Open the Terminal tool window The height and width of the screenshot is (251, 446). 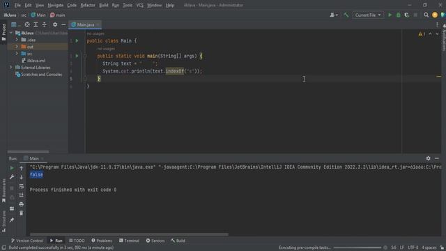[x=129, y=241]
